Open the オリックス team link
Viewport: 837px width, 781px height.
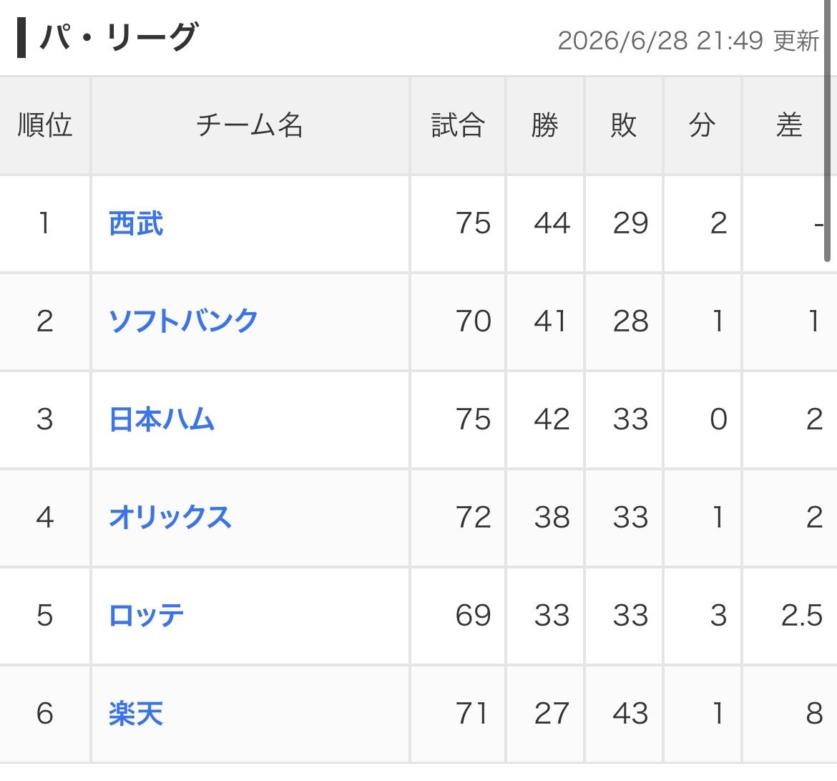tap(170, 517)
